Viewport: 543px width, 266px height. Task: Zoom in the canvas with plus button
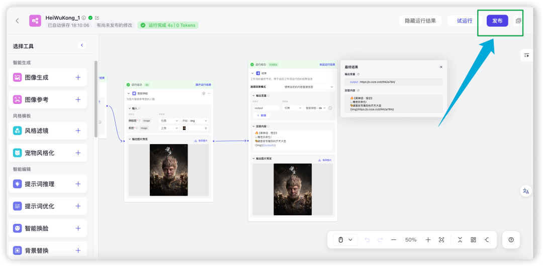428,240
